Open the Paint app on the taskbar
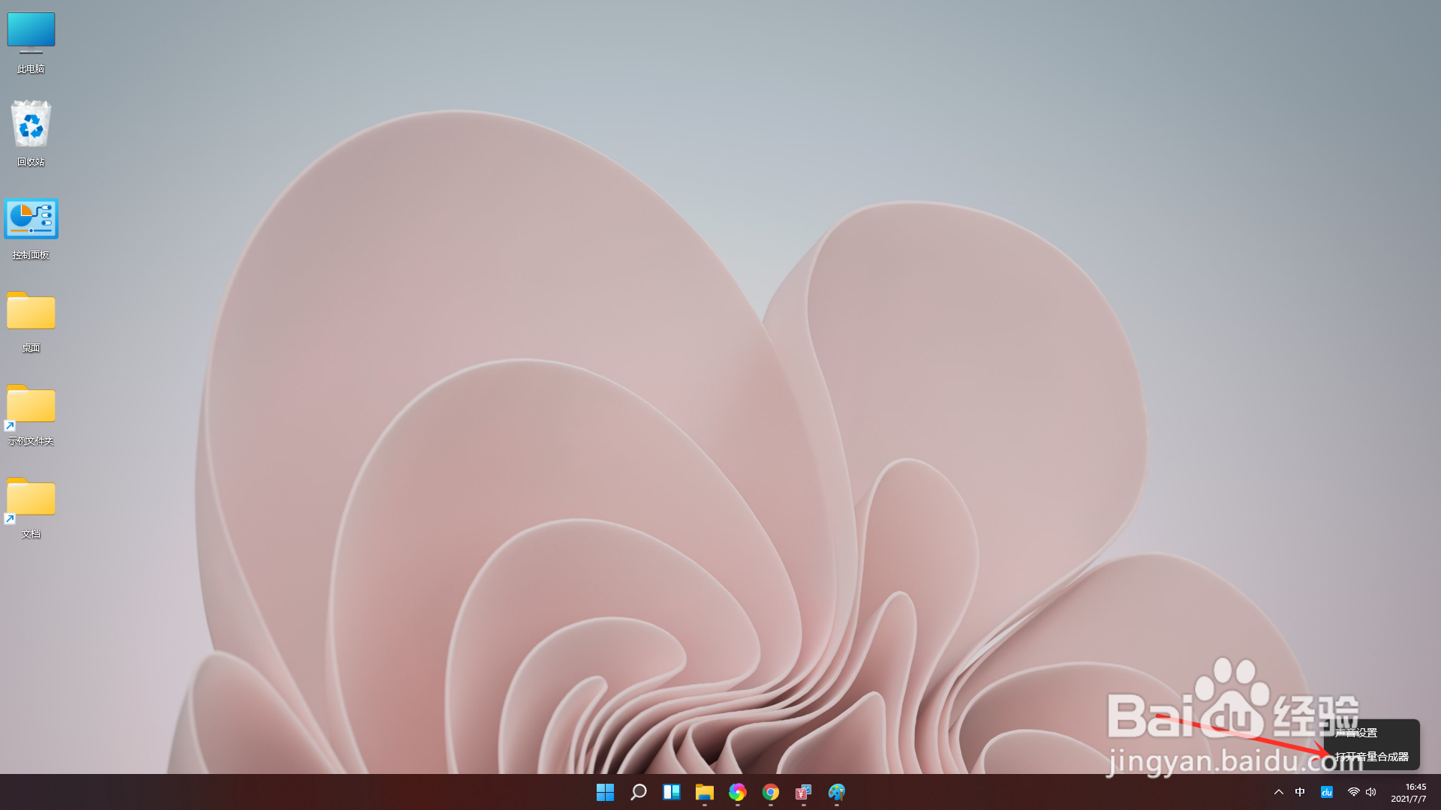The image size is (1441, 810). click(x=835, y=793)
